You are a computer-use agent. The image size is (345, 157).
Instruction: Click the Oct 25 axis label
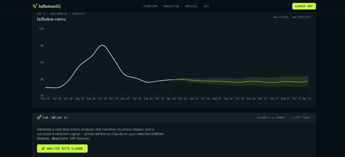point(102,99)
